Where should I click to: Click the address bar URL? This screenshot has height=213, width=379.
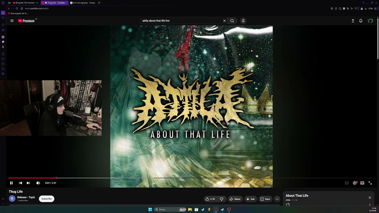37,8
